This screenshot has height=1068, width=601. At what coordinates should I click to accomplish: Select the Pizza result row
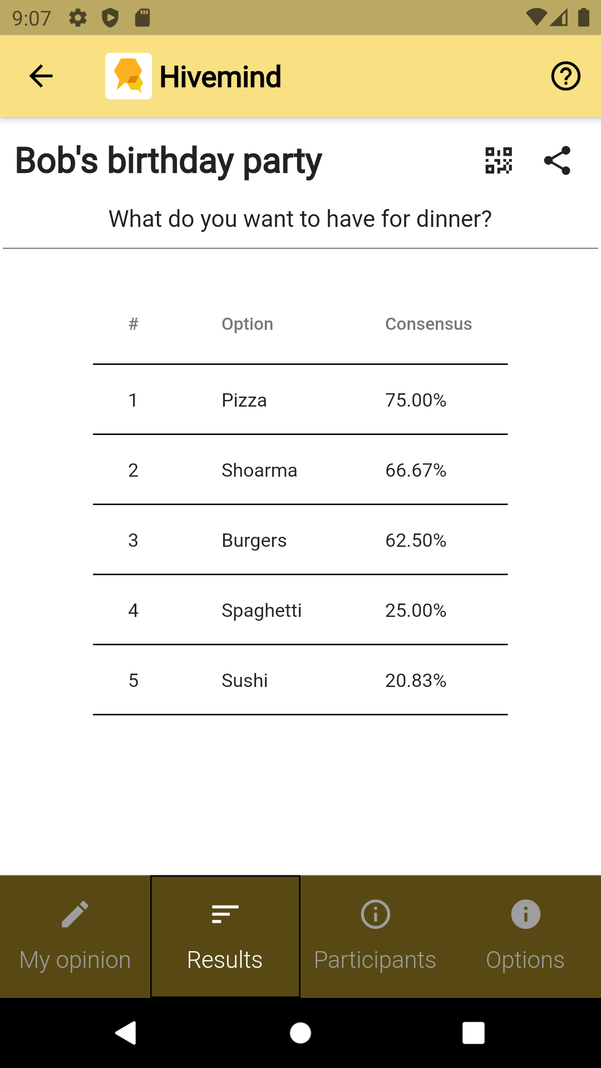click(300, 400)
